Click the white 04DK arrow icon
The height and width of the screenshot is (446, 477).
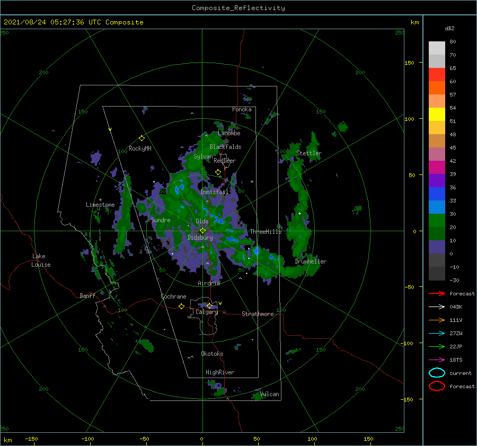437,307
